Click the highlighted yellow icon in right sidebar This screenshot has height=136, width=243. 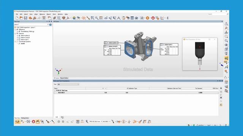[x=226, y=58]
